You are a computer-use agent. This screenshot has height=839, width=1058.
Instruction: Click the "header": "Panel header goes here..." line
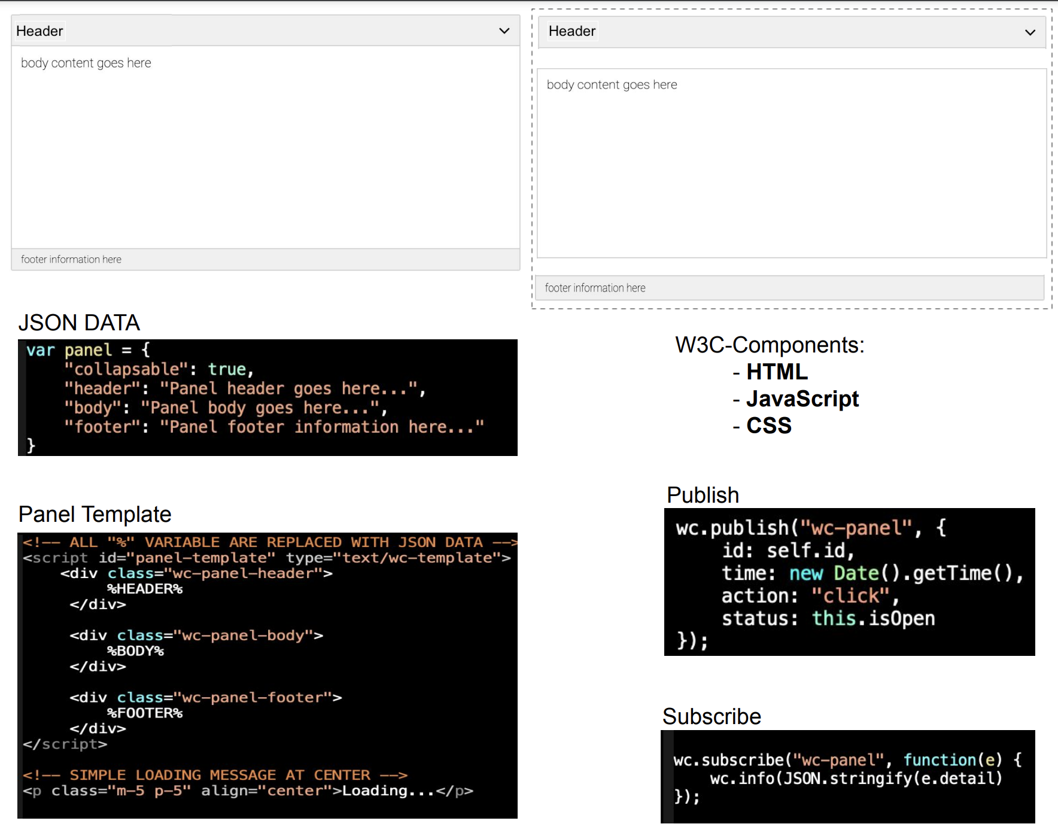coord(245,388)
